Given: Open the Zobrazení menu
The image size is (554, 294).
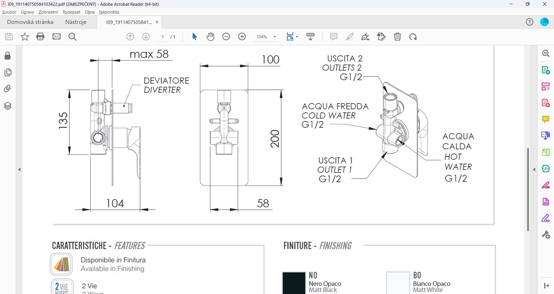Looking at the screenshot, I should tap(48, 12).
